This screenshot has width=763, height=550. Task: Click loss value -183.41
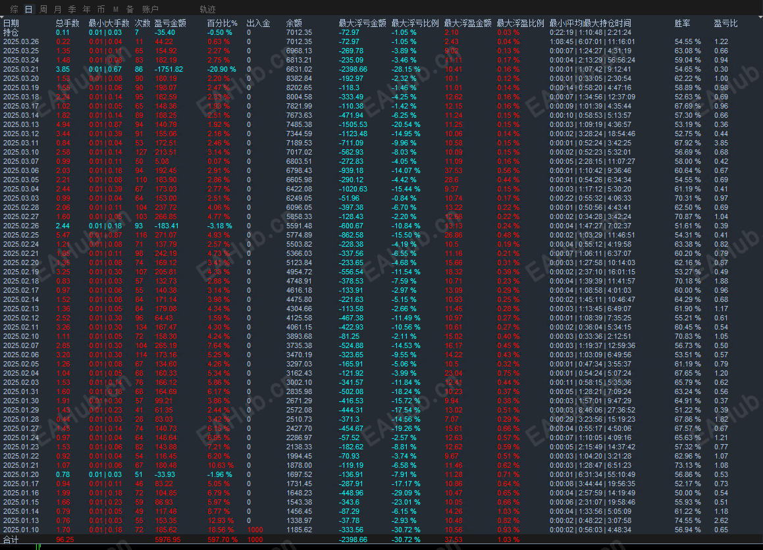tap(167, 226)
